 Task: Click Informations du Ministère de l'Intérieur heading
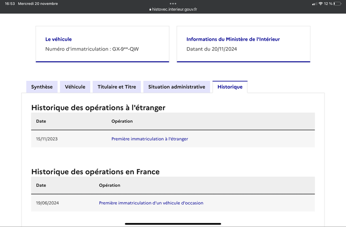[233, 39]
